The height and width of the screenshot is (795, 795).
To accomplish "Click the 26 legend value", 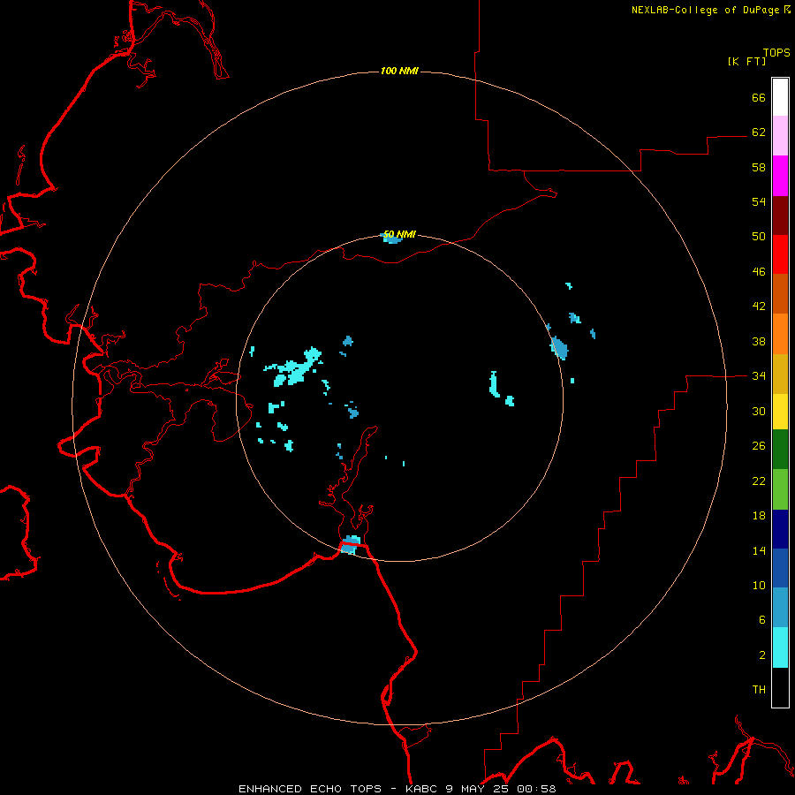I will tap(759, 446).
